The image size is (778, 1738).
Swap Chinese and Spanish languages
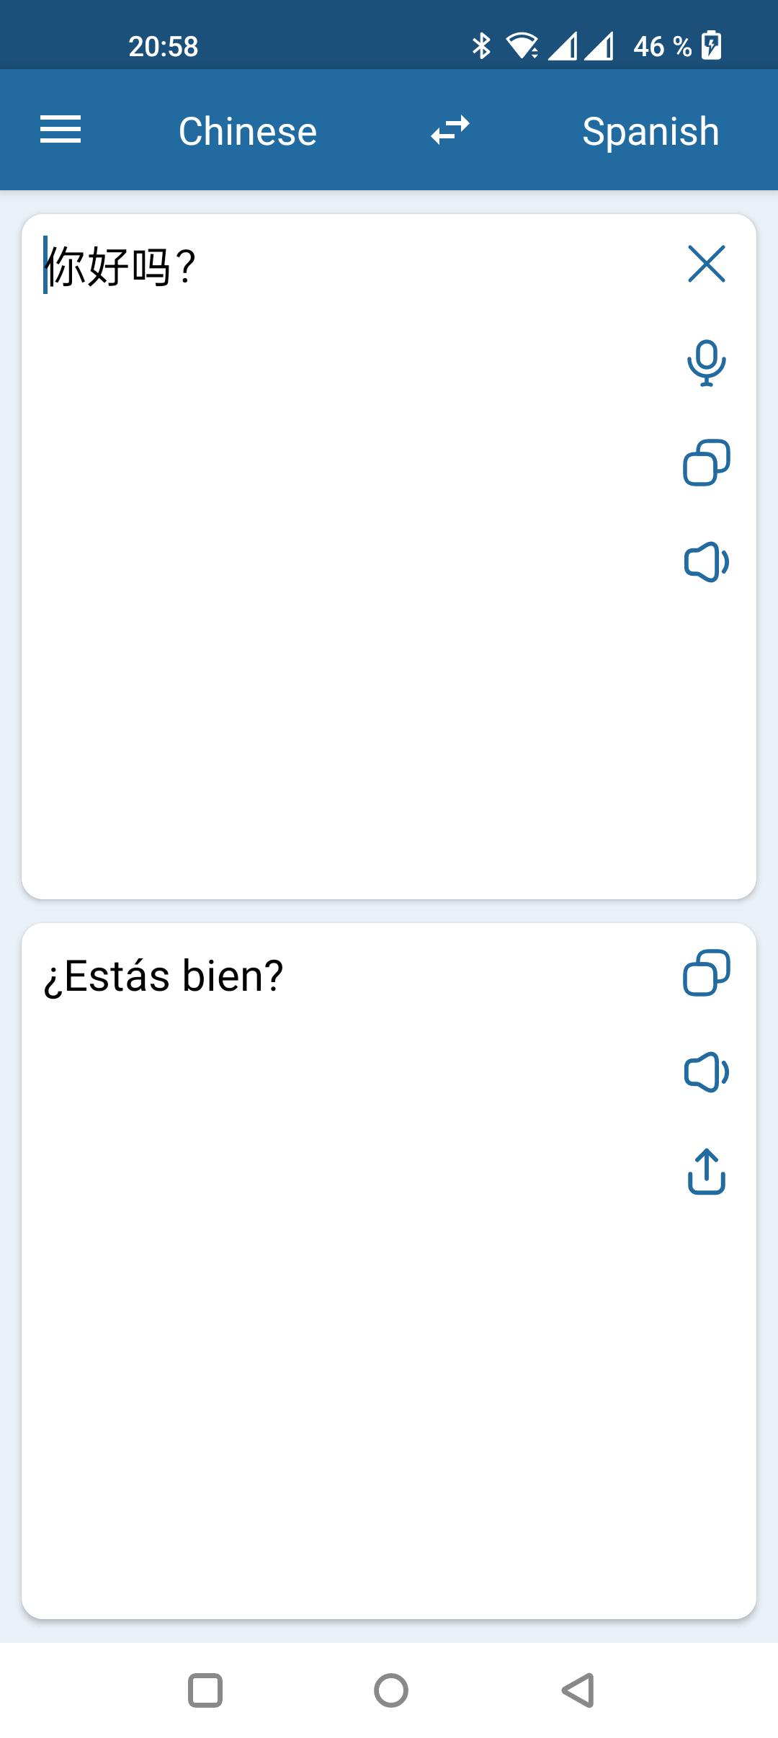point(450,130)
